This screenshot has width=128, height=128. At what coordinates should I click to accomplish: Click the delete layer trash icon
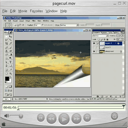tap(120, 96)
